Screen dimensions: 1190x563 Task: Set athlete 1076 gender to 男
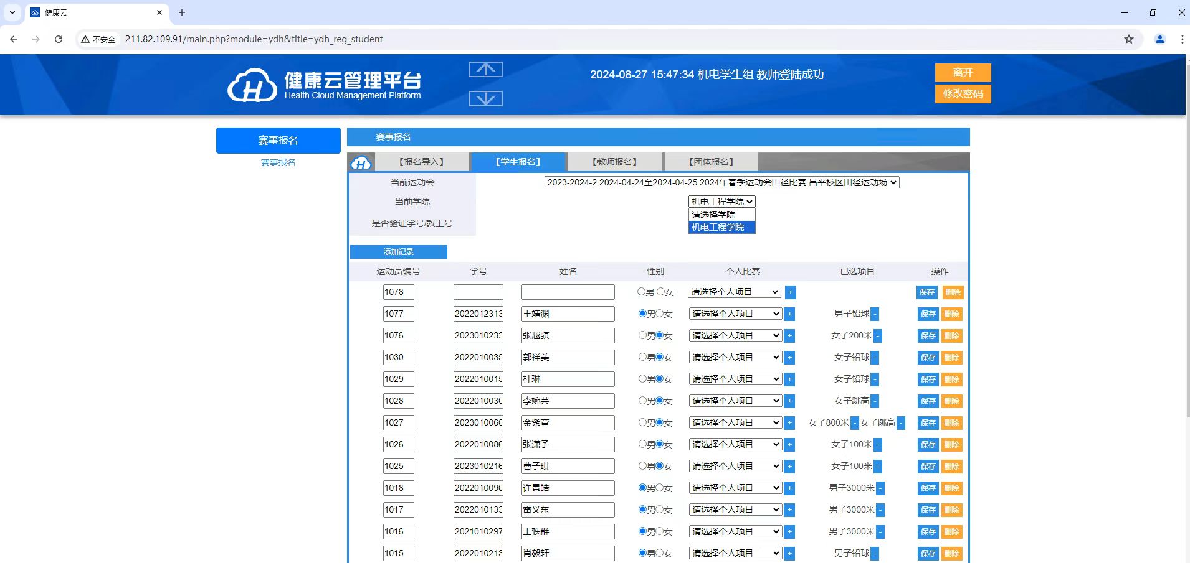(642, 335)
